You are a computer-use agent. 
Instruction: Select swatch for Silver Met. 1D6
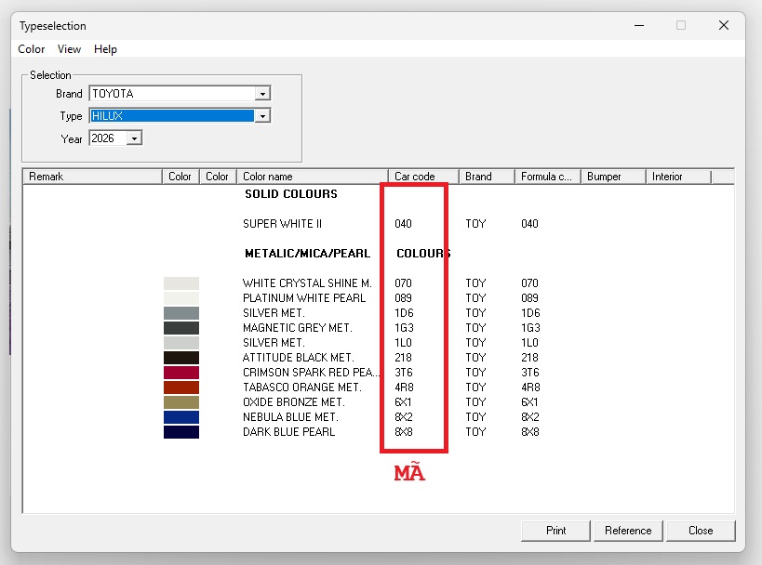tap(181, 313)
